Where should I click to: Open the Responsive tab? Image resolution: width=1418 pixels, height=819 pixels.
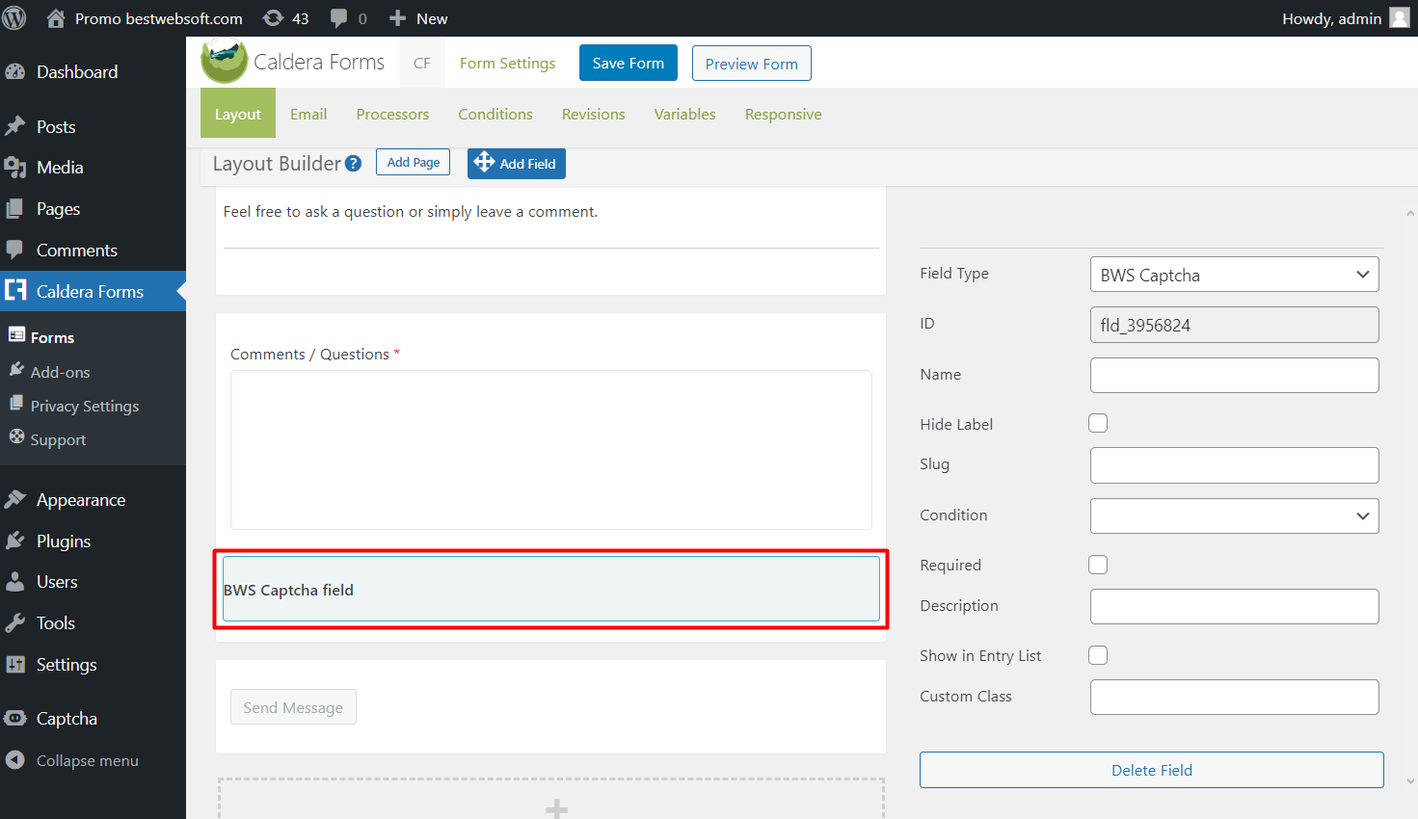(x=784, y=114)
